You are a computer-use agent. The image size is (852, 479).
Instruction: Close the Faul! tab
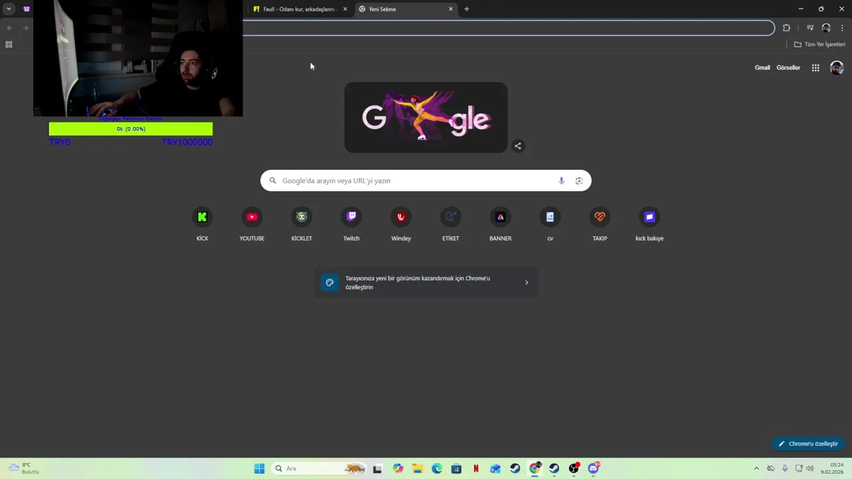click(345, 9)
